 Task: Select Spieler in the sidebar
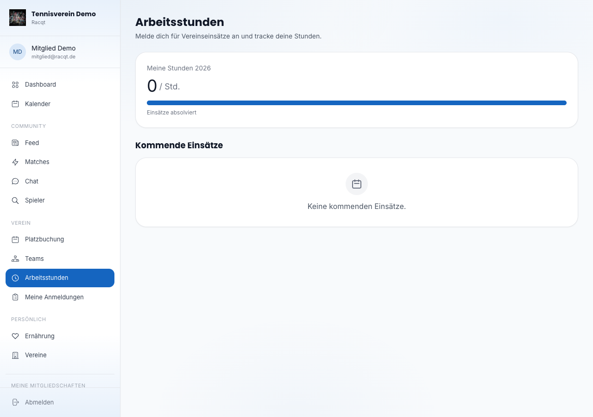coord(60,201)
